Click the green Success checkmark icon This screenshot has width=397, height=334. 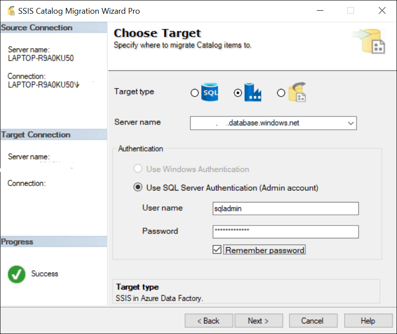(x=17, y=274)
